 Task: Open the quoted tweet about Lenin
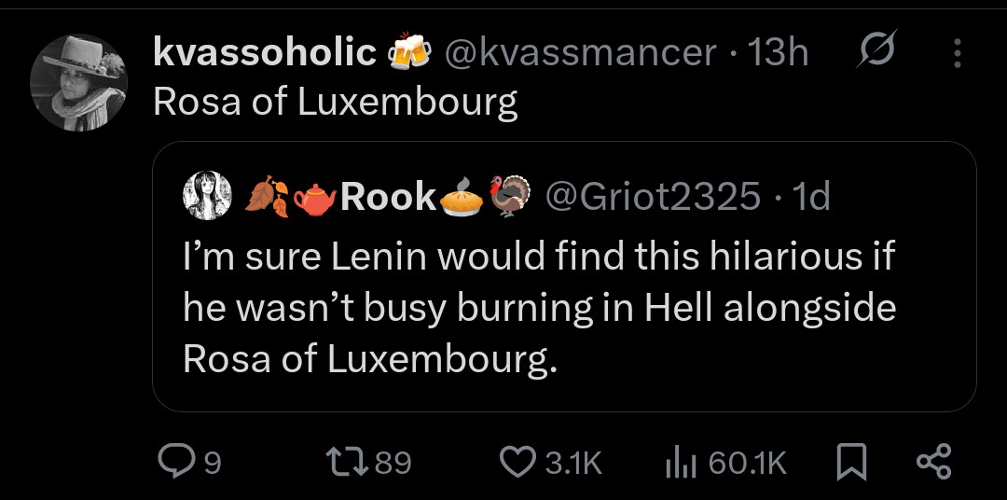(x=539, y=307)
